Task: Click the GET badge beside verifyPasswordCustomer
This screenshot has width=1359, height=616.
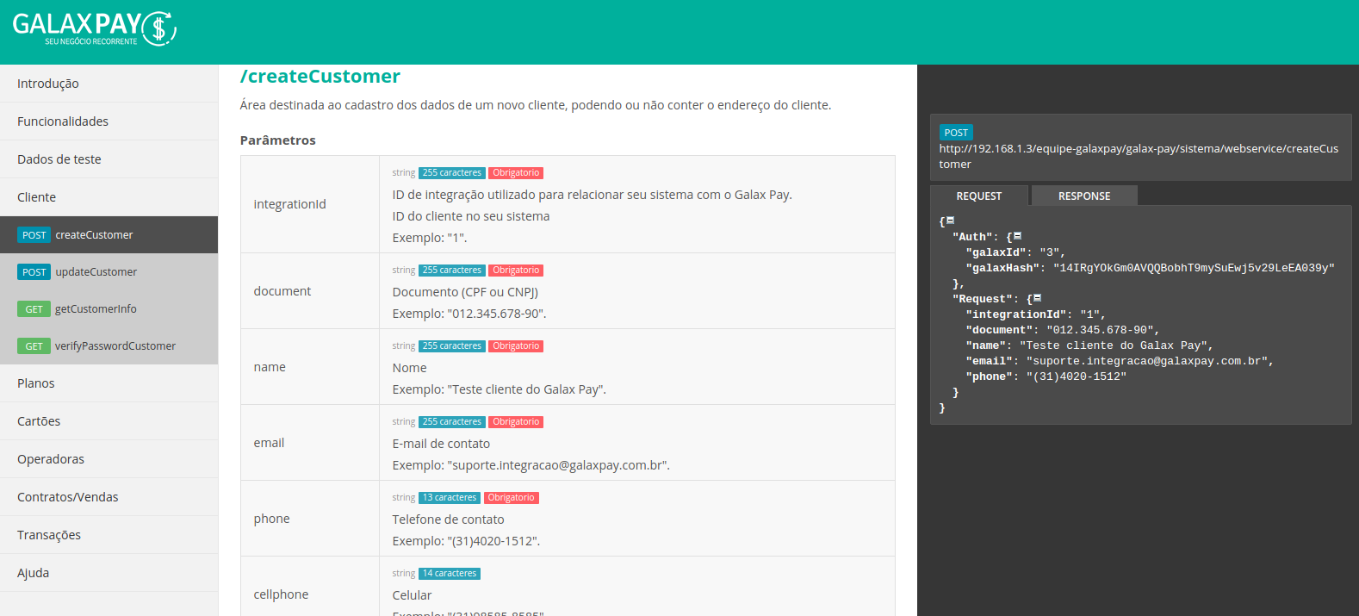Action: coord(34,346)
